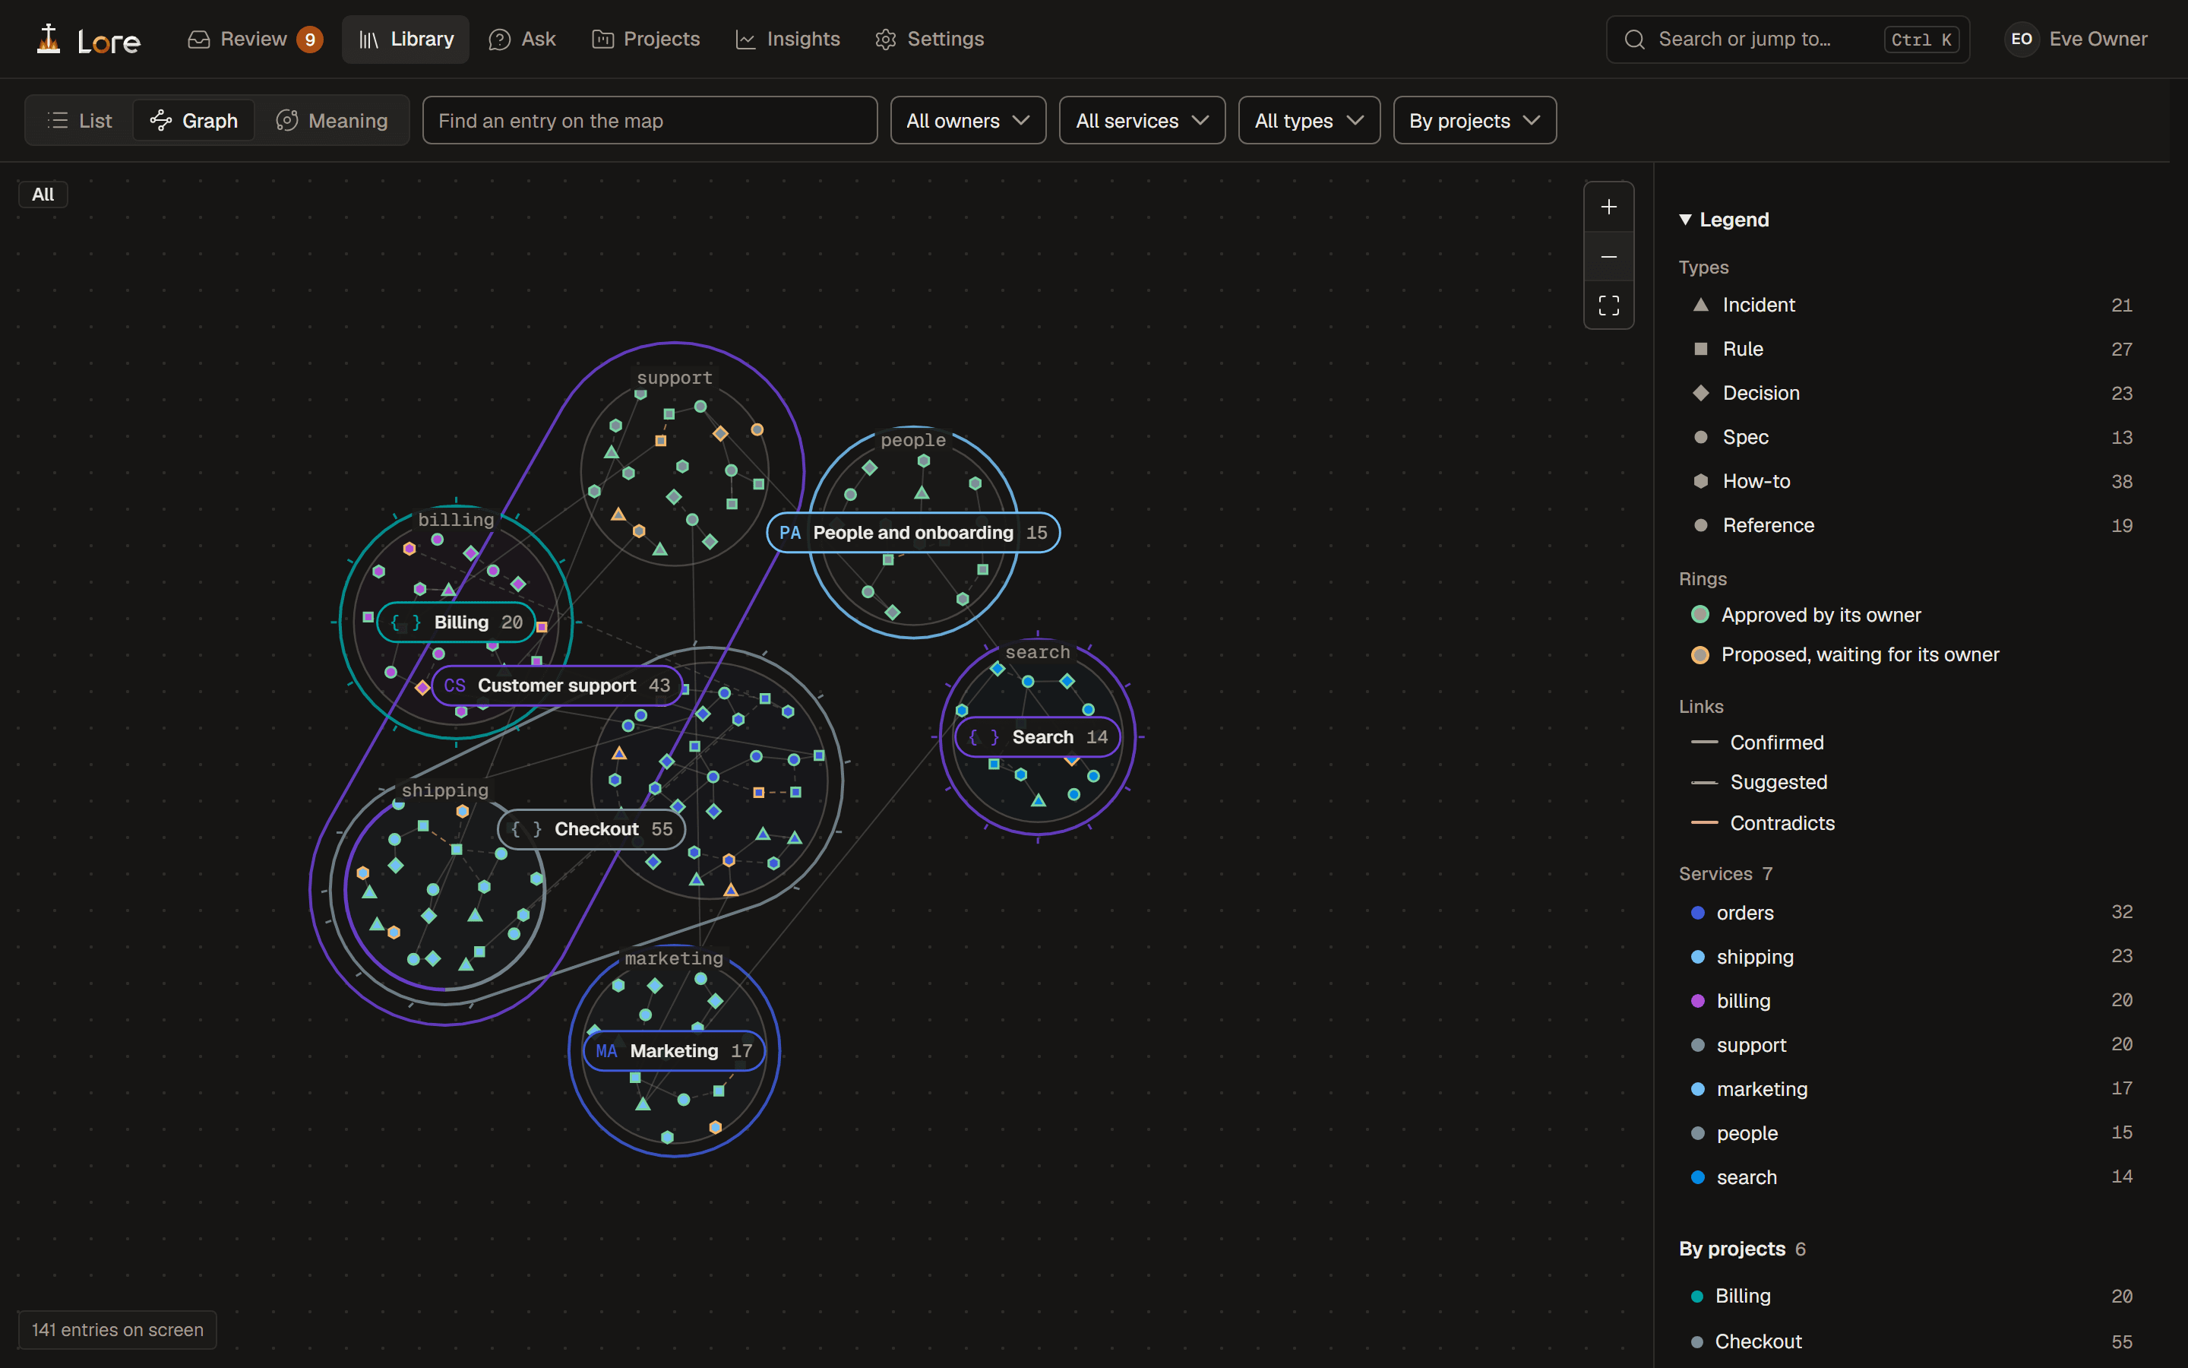Select people service in legend
This screenshot has width=2188, height=1368.
click(x=1911, y=1134)
